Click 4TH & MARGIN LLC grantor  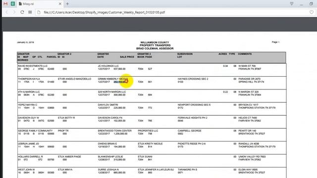click(x=29, y=92)
